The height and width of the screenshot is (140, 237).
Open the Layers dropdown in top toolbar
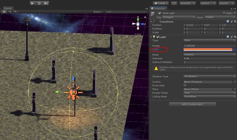pos(208,3)
